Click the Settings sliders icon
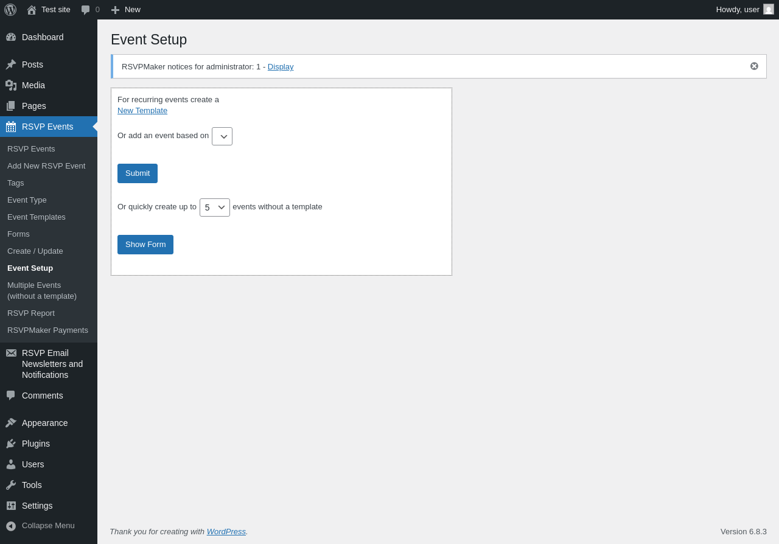Screen dimensions: 779x544 pos(11,506)
